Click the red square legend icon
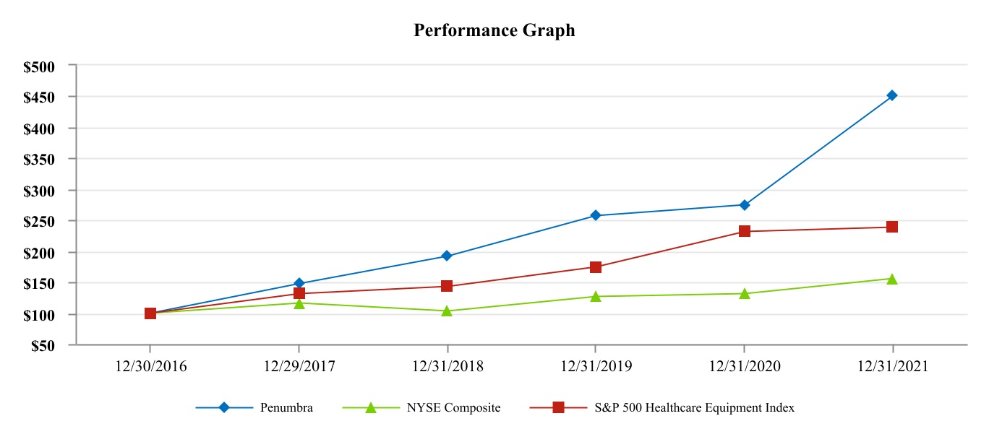The width and height of the screenshot is (989, 442). click(558, 407)
